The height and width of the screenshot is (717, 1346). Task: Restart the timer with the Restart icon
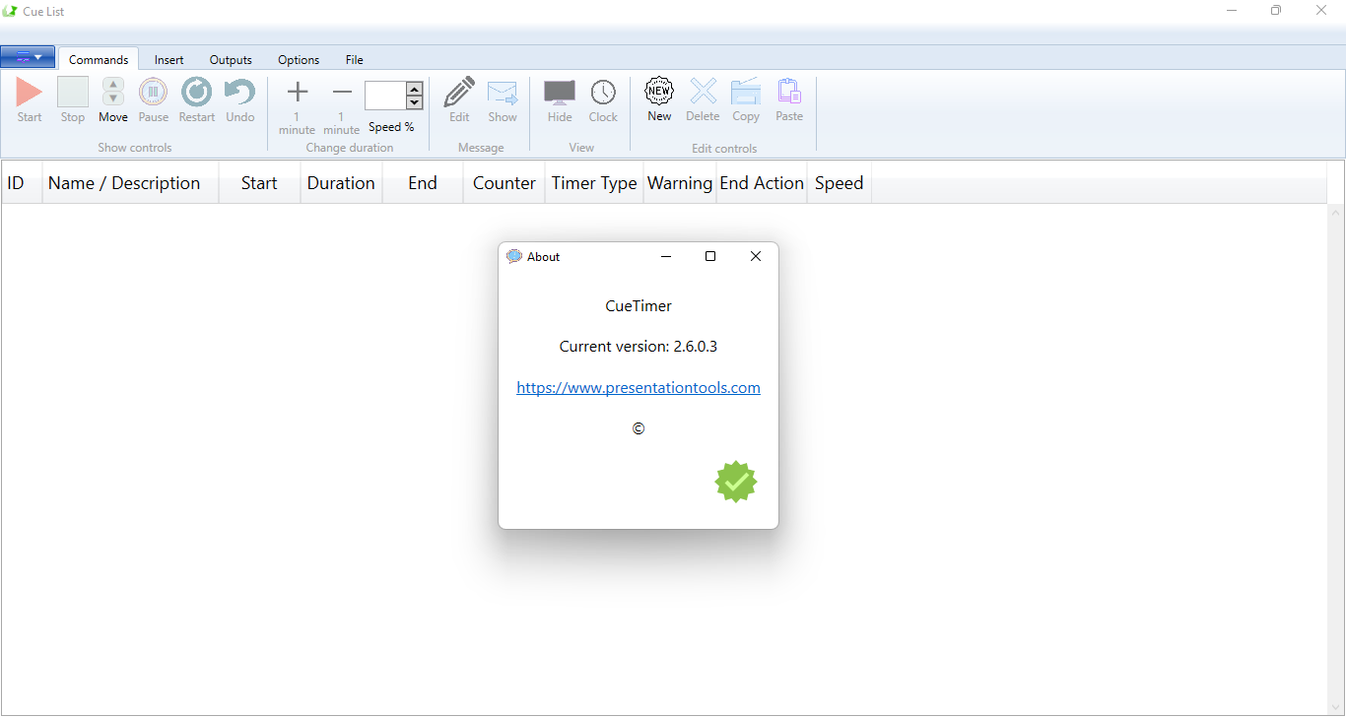(196, 93)
